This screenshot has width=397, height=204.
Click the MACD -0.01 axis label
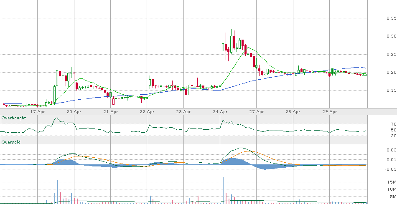(x=391, y=169)
